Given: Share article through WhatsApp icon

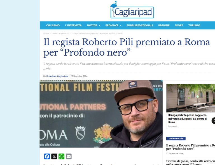Looking at the screenshot, I should pyautogui.click(x=61, y=157).
